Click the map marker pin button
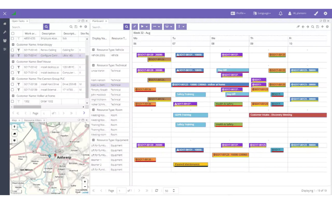This screenshot has height=204, width=332. [14, 127]
